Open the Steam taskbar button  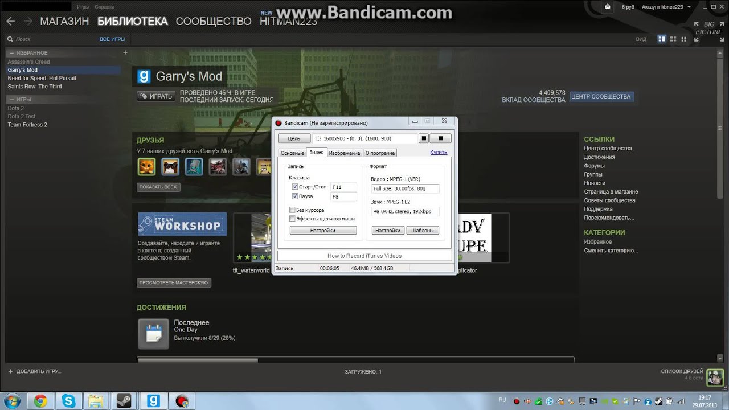(124, 401)
